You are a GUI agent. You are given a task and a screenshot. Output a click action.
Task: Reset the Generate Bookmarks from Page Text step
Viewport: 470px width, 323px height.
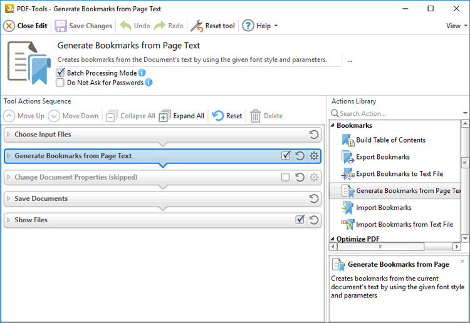tap(300, 156)
